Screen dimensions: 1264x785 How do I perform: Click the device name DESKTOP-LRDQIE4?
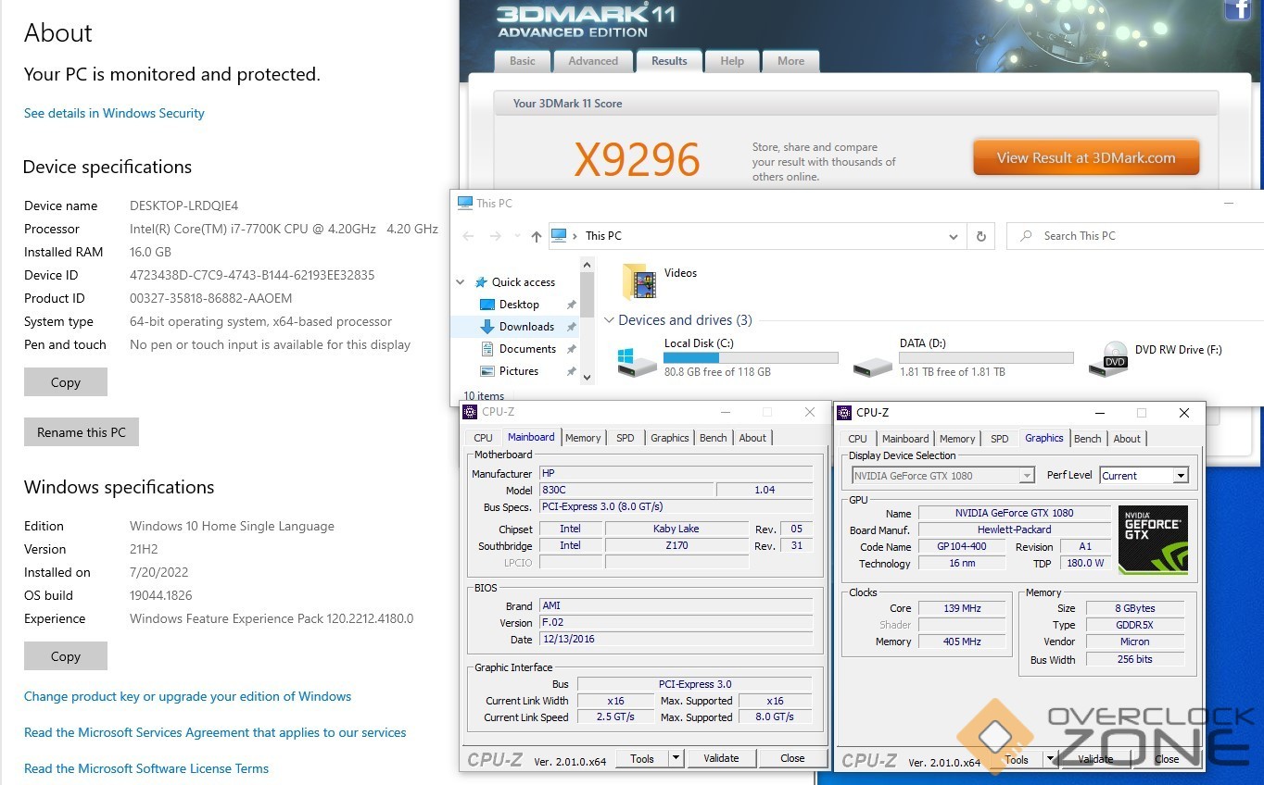[x=183, y=206]
